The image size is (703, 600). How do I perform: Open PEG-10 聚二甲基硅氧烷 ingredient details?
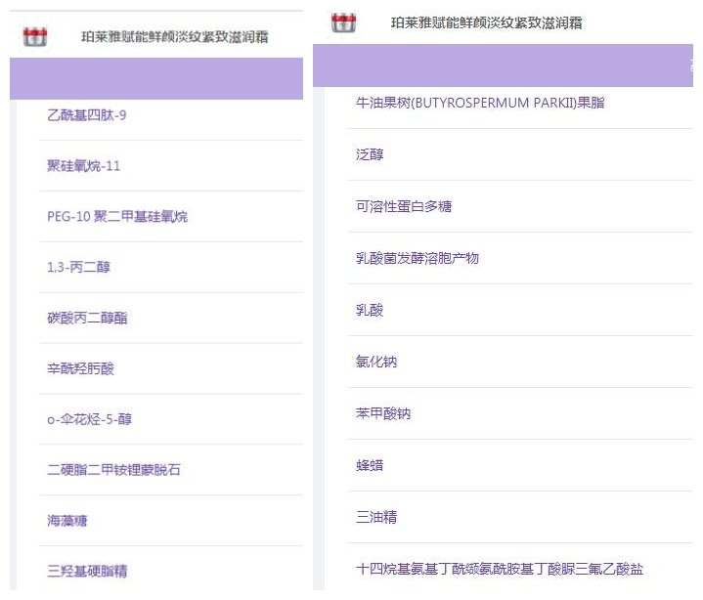pos(117,216)
